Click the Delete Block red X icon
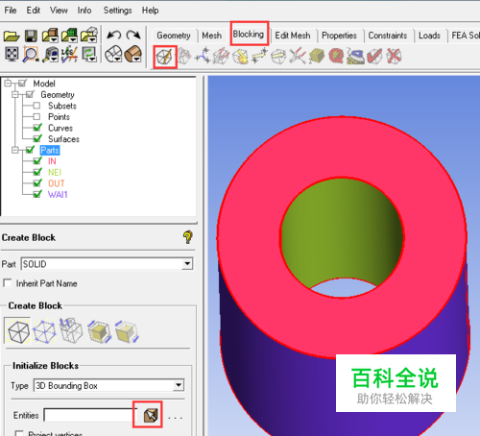The image size is (480, 436). tap(394, 56)
